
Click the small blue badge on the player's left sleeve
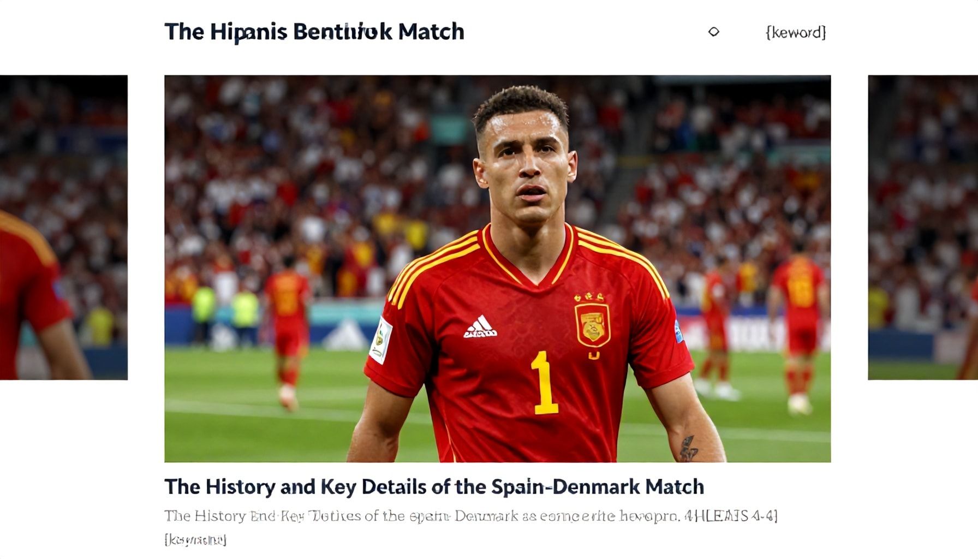[x=678, y=331]
